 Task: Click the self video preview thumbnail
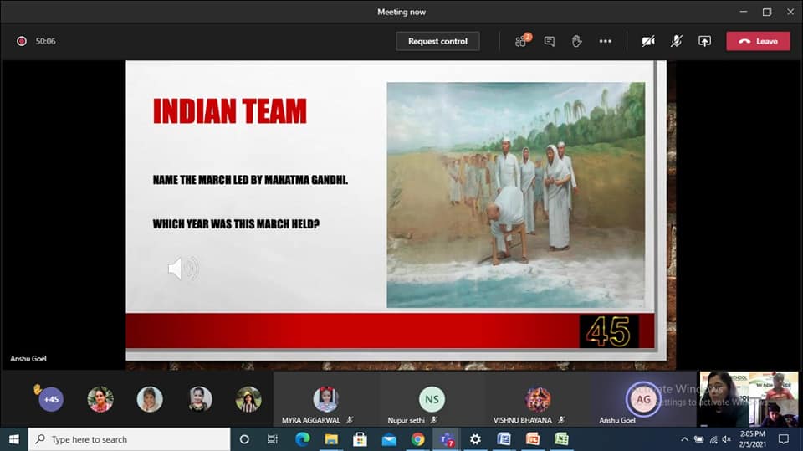[749, 399]
